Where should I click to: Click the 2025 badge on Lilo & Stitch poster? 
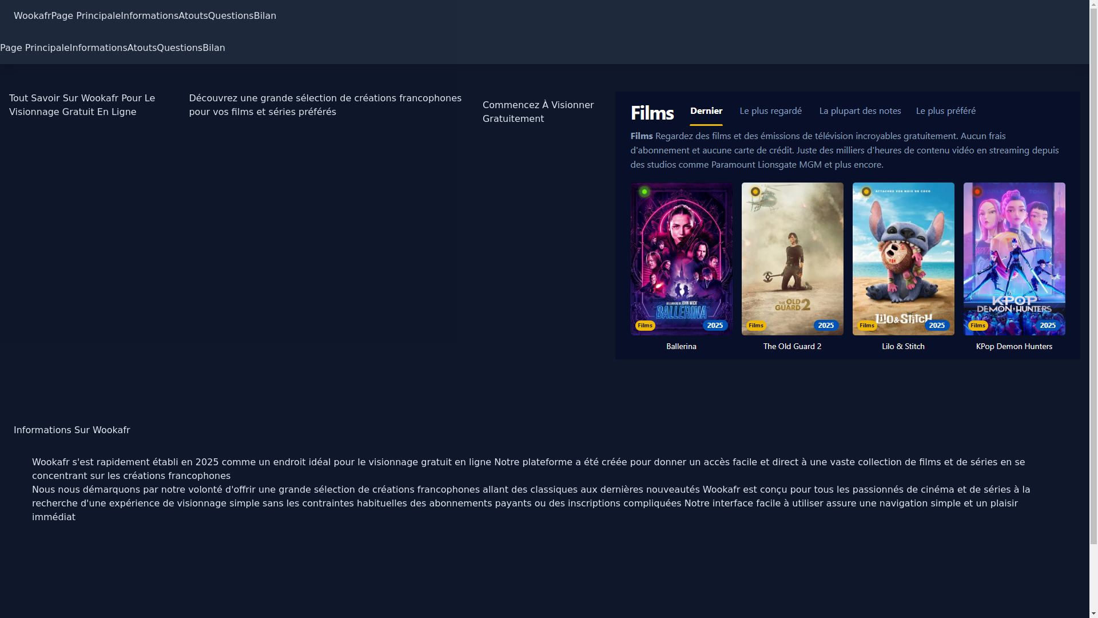pyautogui.click(x=937, y=326)
